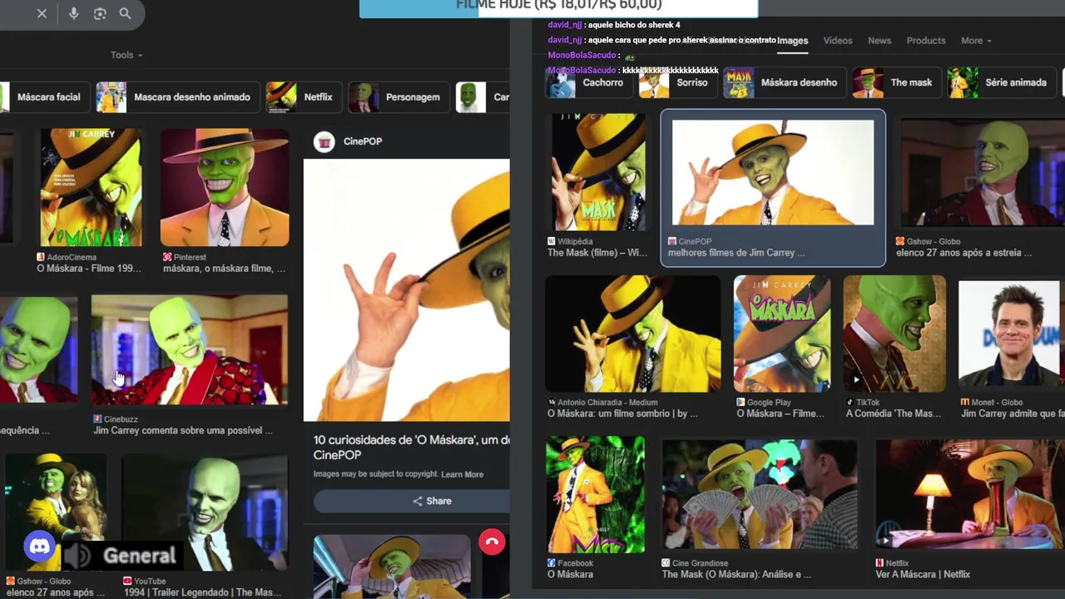Open the Antonio Chiaradia - Medium thumbnail
The width and height of the screenshot is (1065, 599).
(x=632, y=334)
